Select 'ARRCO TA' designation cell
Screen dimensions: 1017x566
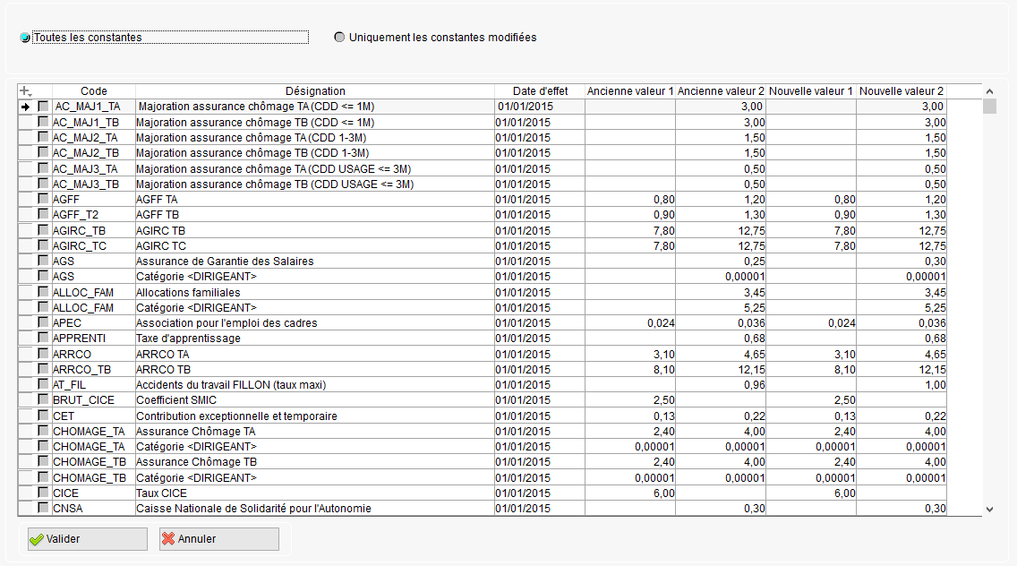point(314,354)
